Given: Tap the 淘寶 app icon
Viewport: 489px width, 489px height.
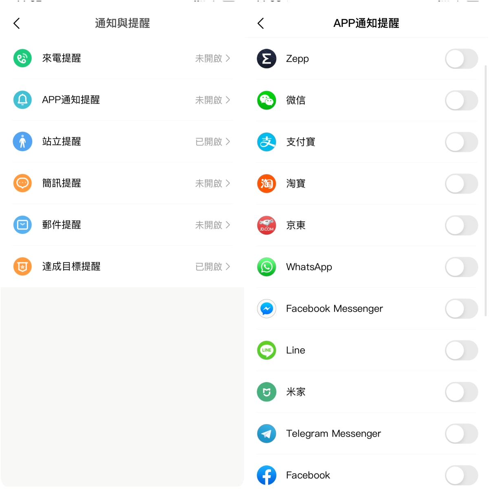Looking at the screenshot, I should click(267, 184).
